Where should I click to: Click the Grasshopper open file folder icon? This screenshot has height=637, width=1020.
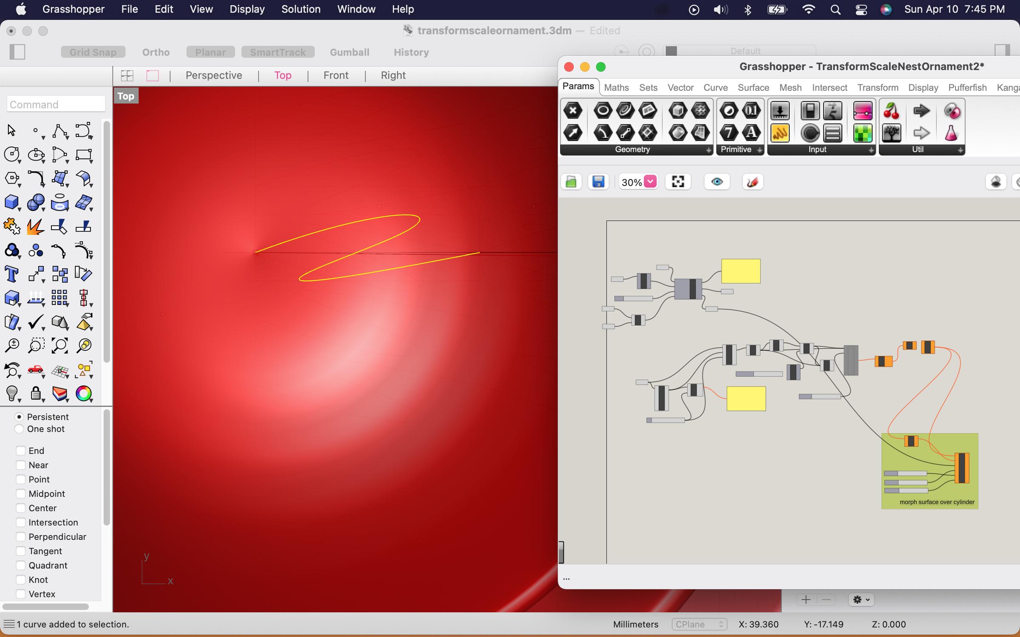pos(571,182)
